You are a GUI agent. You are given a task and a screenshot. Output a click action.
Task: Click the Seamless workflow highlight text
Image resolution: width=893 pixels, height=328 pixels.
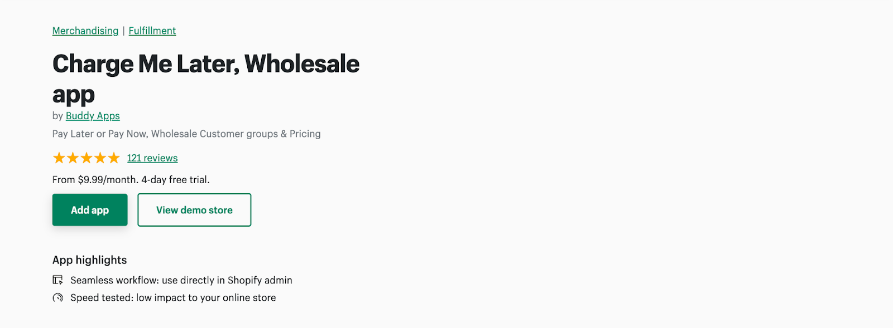181,280
